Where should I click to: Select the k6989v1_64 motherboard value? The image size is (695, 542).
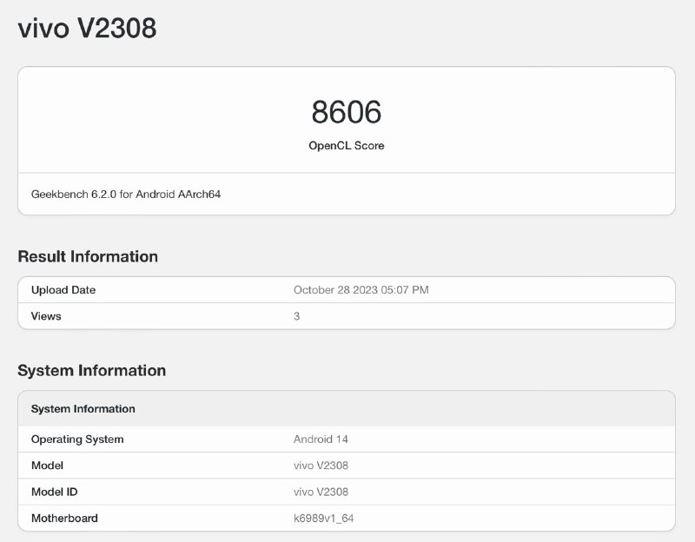click(323, 518)
